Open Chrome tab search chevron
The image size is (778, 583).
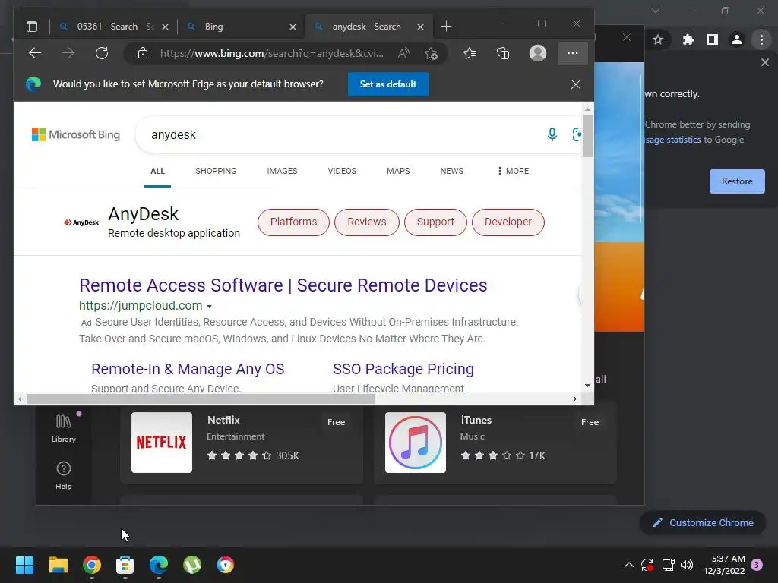(x=656, y=11)
